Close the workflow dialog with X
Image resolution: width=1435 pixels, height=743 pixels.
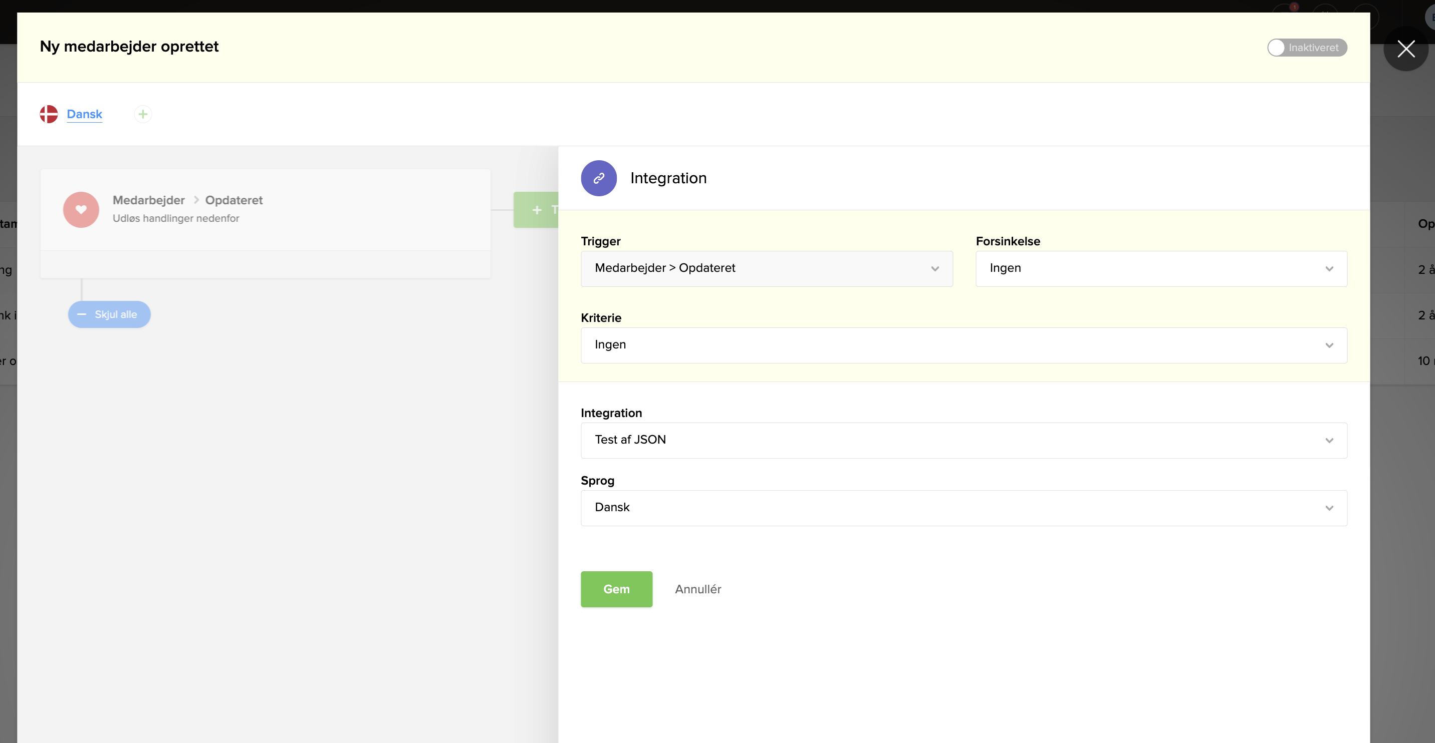1405,49
